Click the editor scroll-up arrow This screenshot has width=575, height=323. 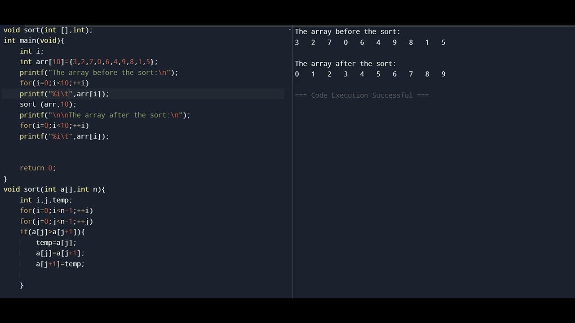pos(290,30)
